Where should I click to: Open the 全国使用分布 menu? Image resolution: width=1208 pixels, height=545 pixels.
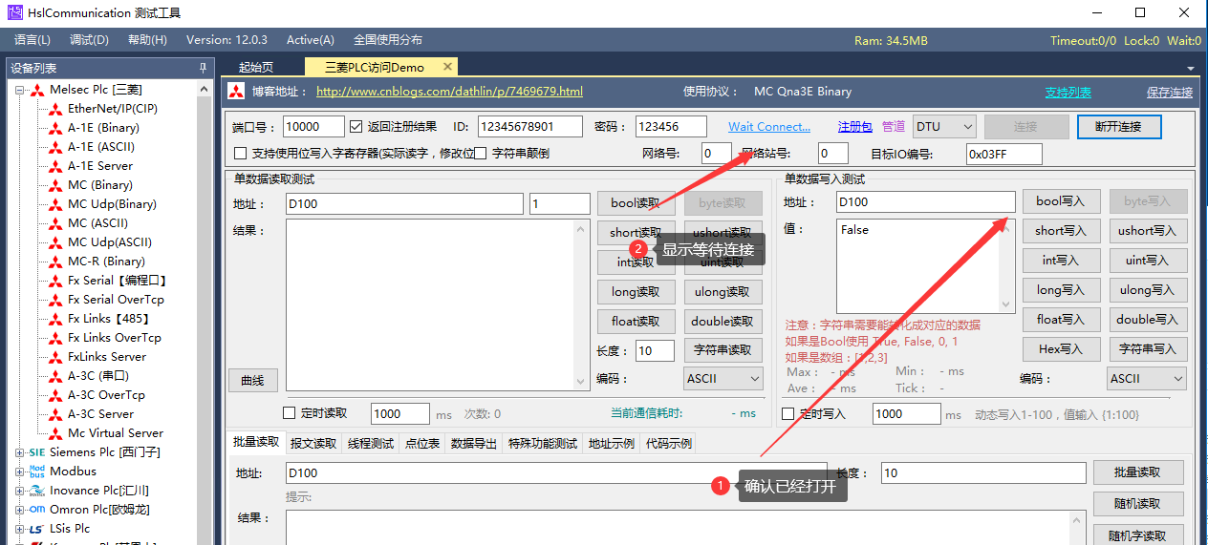(x=388, y=40)
